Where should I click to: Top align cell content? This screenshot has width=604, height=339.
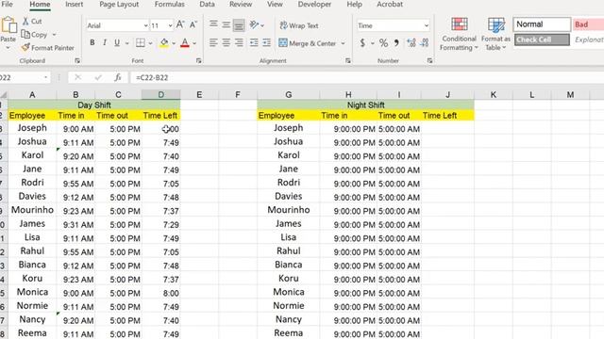(x=213, y=25)
